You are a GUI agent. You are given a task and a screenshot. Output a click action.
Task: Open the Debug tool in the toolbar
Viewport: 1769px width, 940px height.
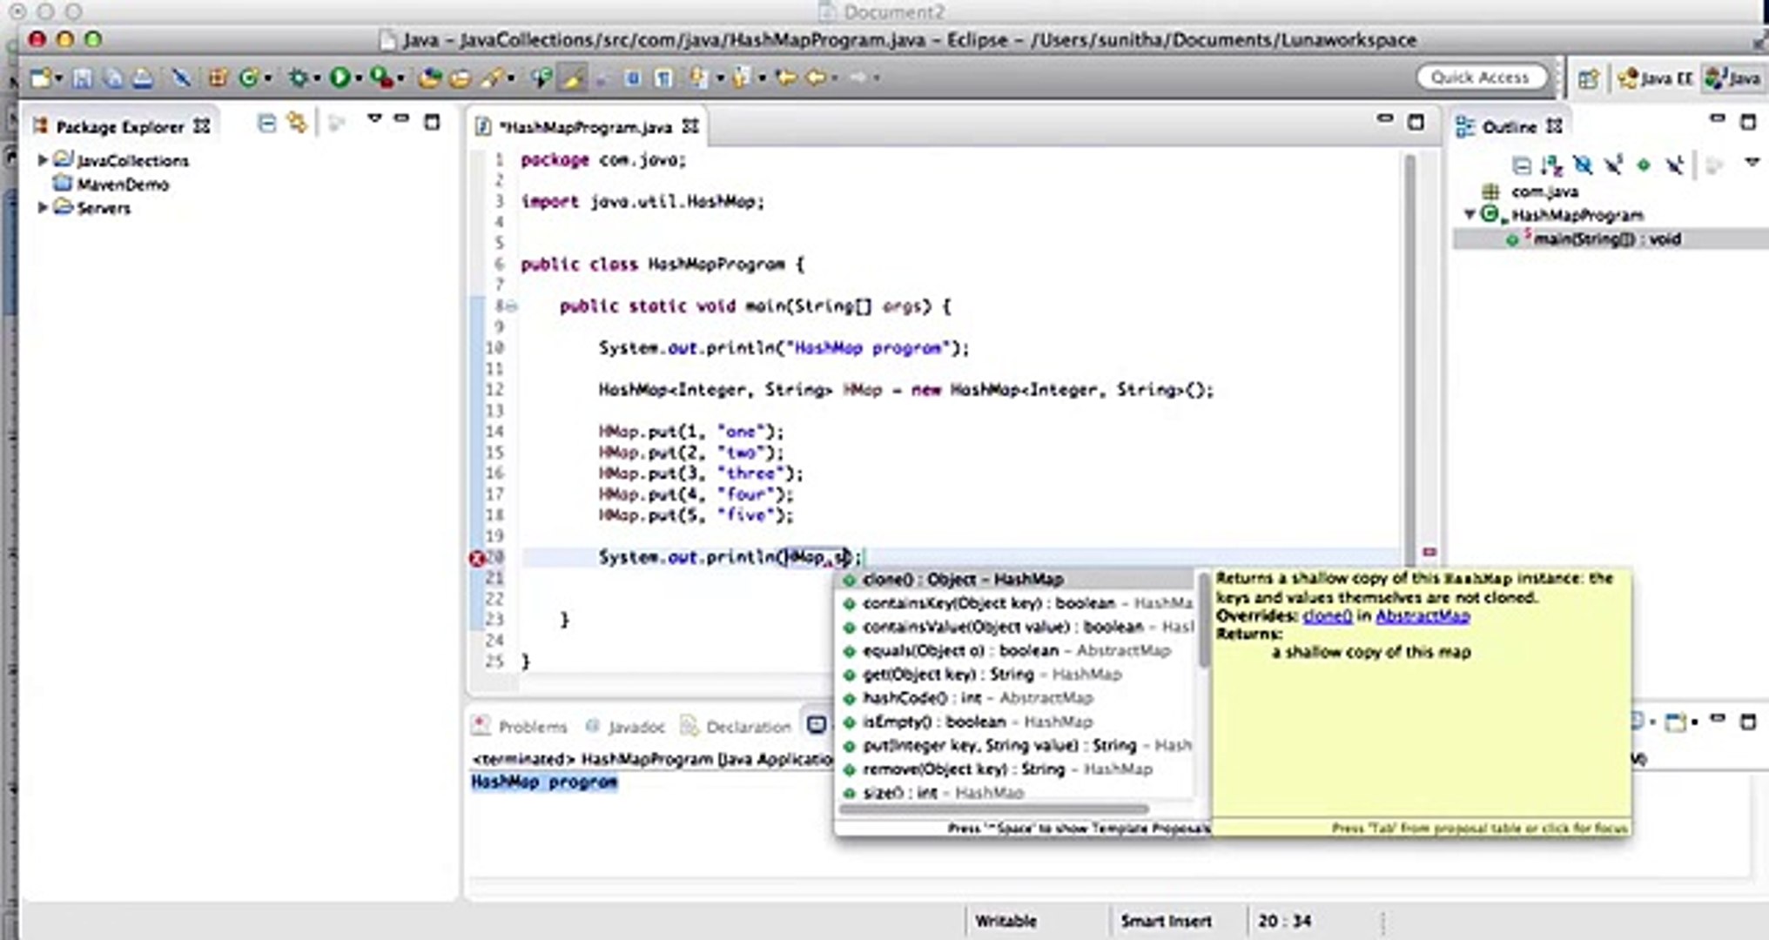tap(299, 77)
